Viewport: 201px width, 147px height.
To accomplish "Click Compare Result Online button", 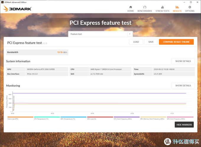I will point(176,42).
